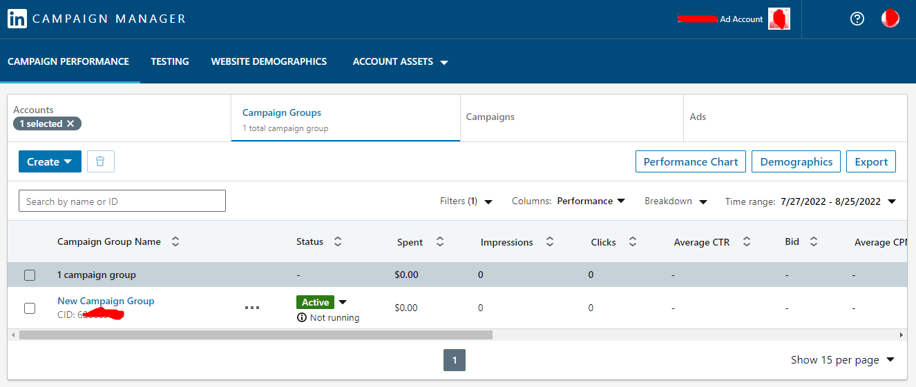
Task: Click the horizontal scrollbar thumb
Action: click(256, 335)
